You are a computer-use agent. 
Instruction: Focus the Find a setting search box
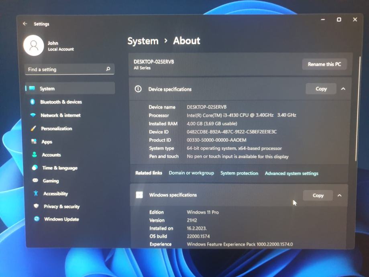tap(69, 69)
